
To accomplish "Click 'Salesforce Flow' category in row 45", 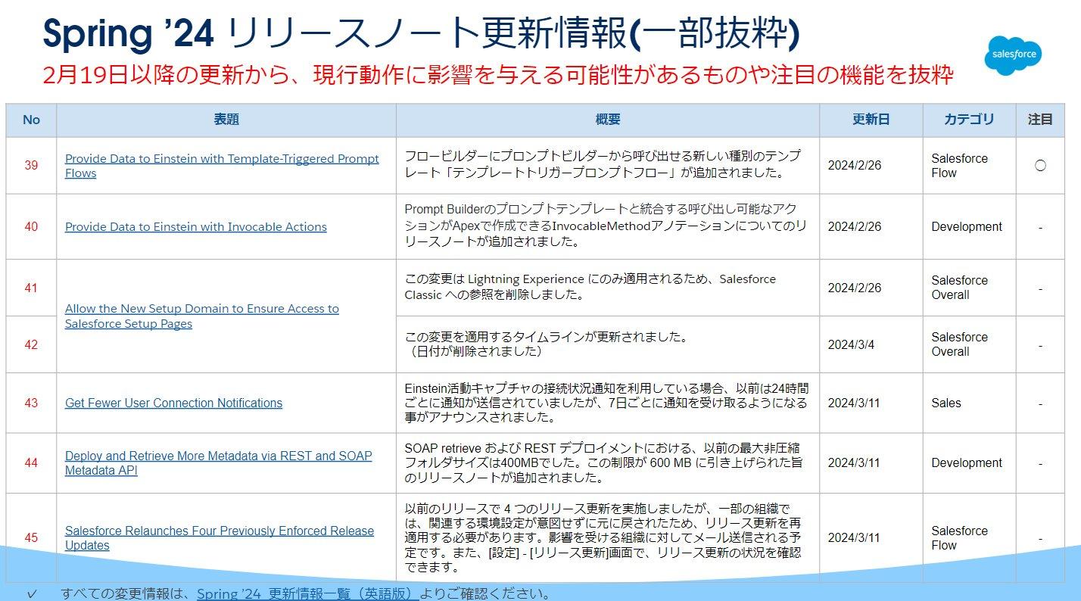I will [960, 538].
